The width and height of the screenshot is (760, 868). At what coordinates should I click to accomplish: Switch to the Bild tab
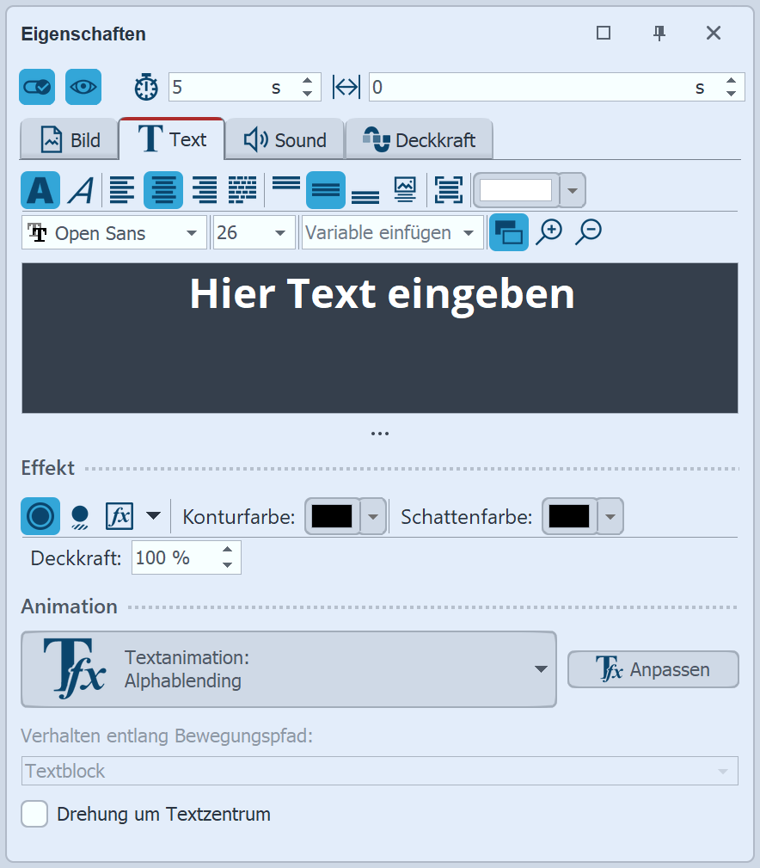[x=69, y=139]
